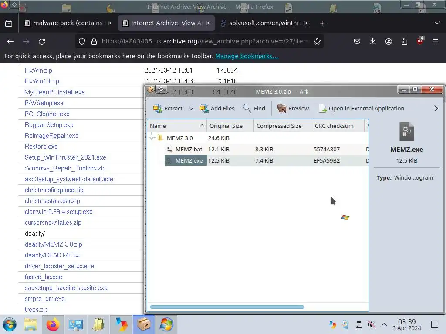Open the list all tabs dropdown
Viewport: 446px width, 334px height.
pyautogui.click(x=437, y=23)
